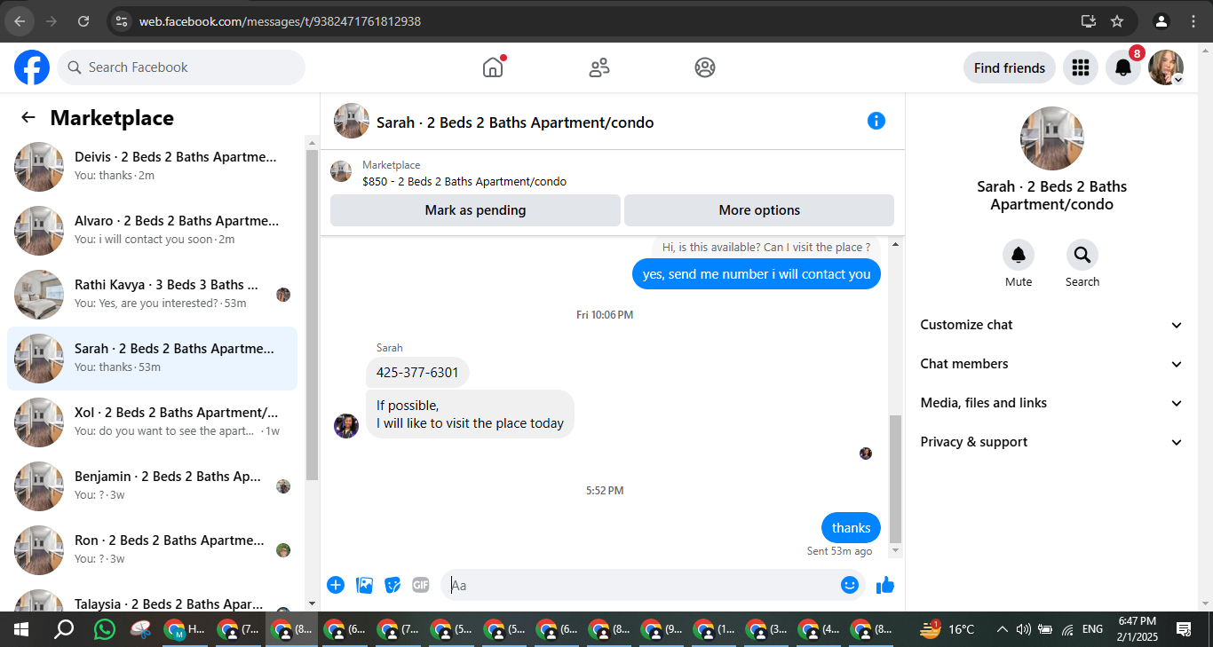Screen dimensions: 1213x647
Task: Reload page with browser refresh icon
Action: [83, 21]
